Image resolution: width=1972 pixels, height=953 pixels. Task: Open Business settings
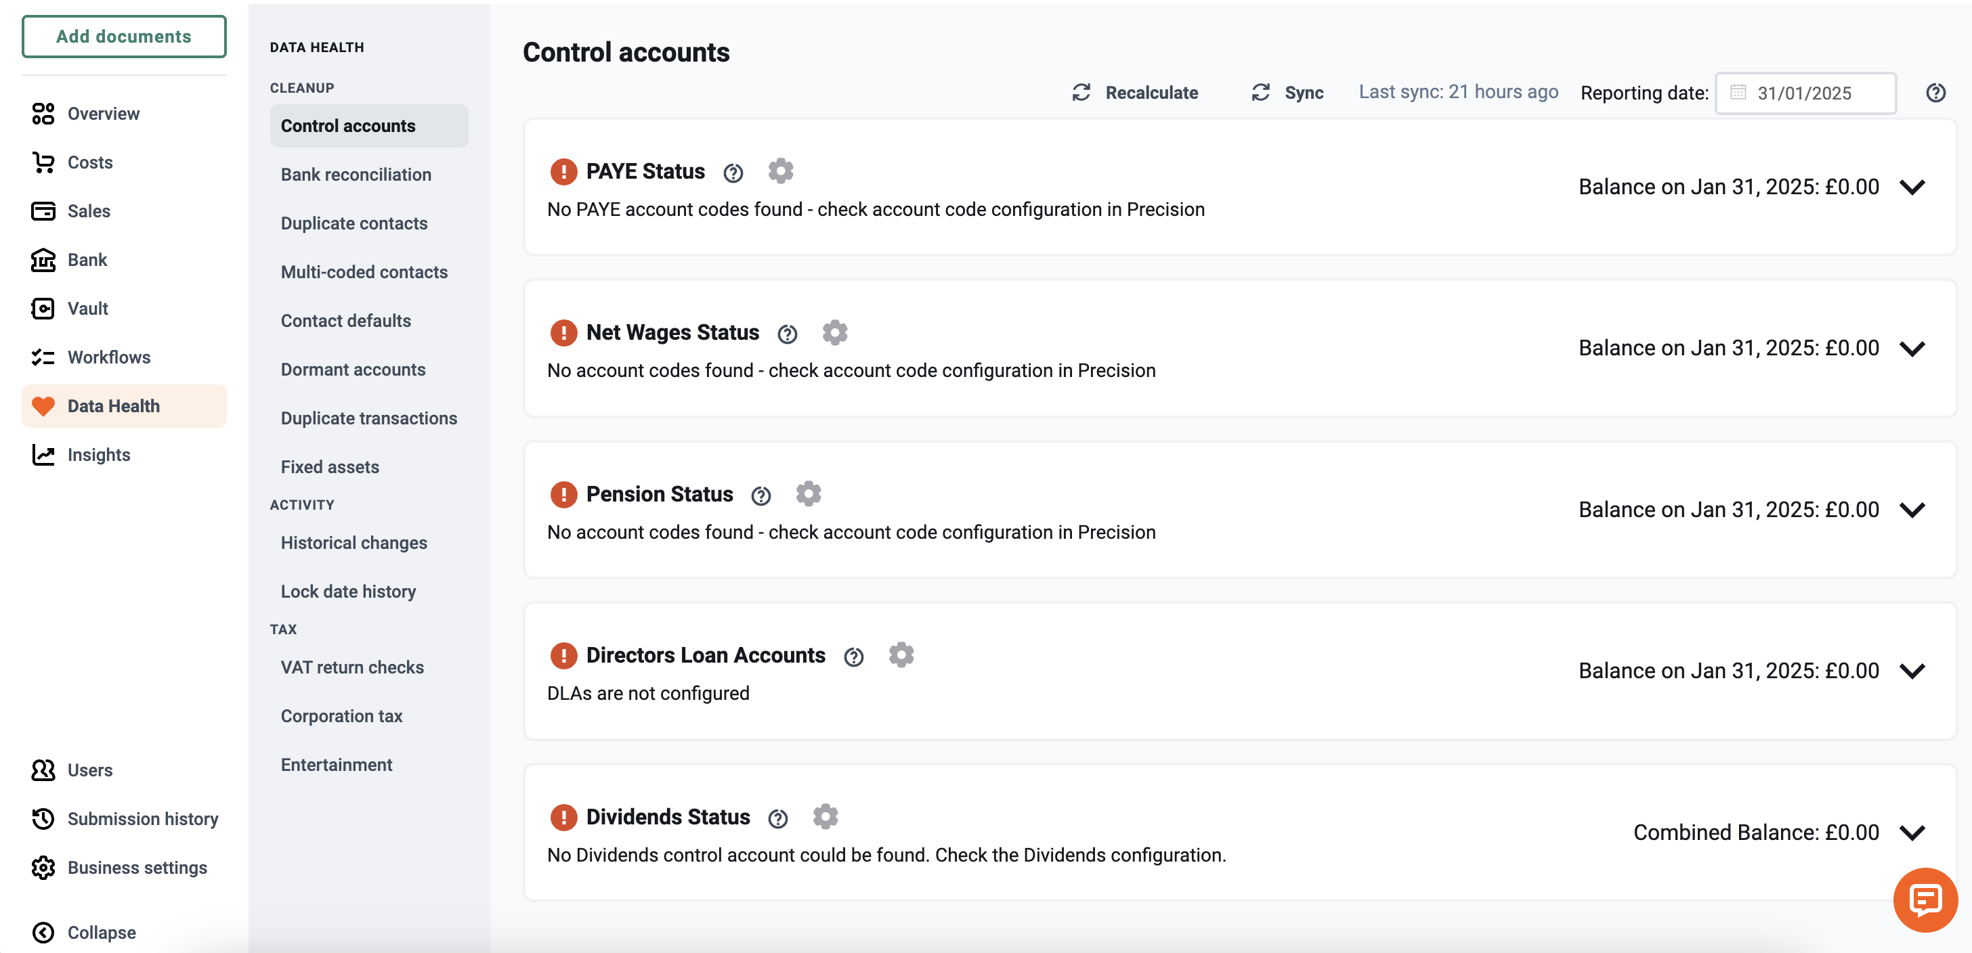pos(124,868)
